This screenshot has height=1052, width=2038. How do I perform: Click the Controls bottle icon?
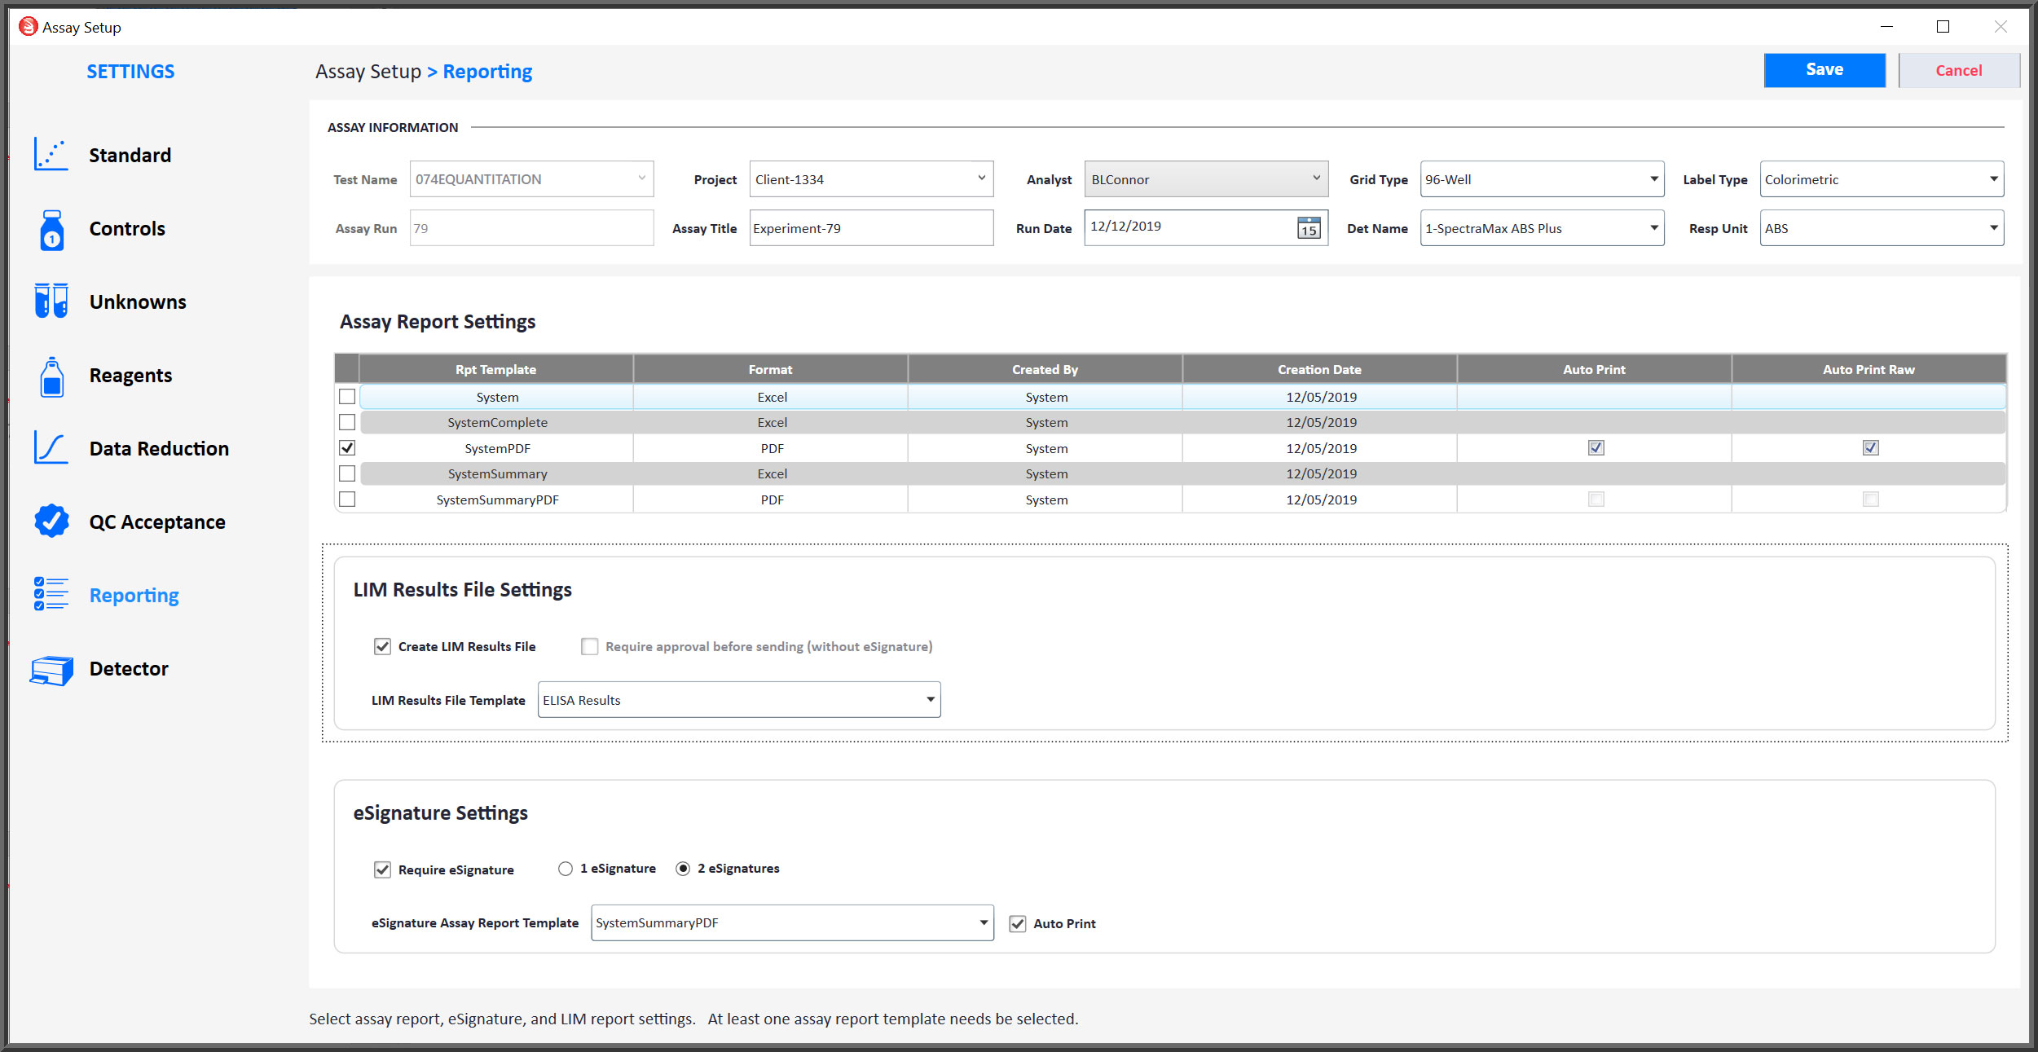click(51, 229)
